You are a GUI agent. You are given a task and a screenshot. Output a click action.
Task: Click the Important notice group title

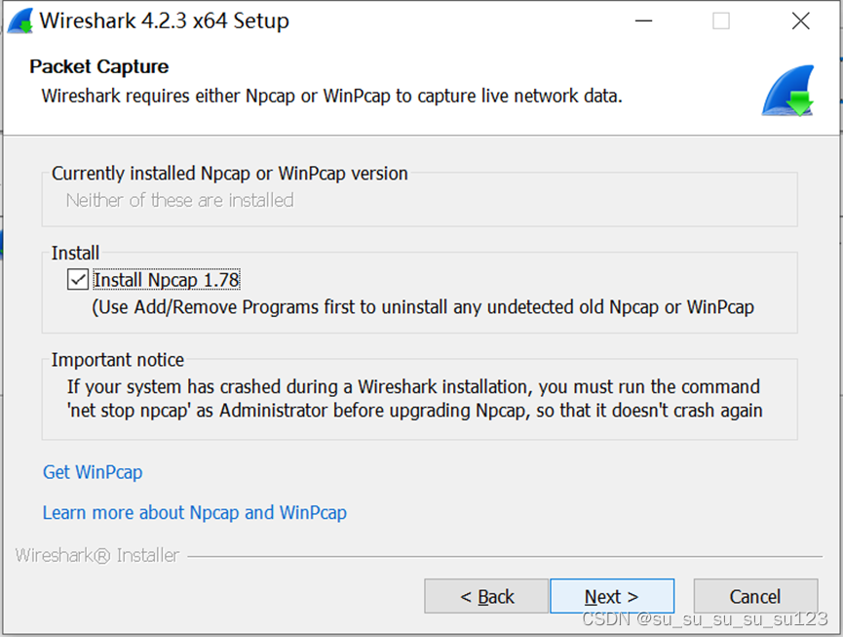coord(118,359)
